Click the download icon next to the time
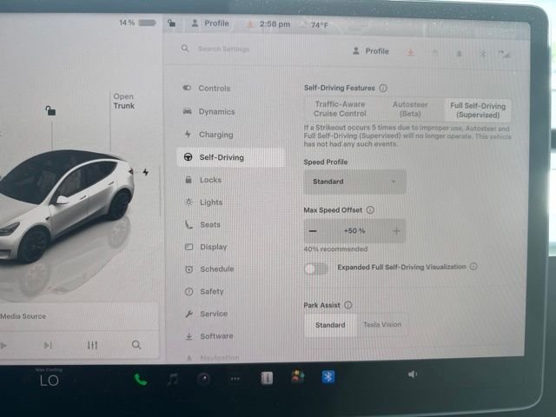 tap(250, 24)
